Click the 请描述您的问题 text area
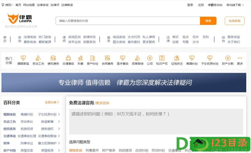251x153 pixels. tap(156, 121)
